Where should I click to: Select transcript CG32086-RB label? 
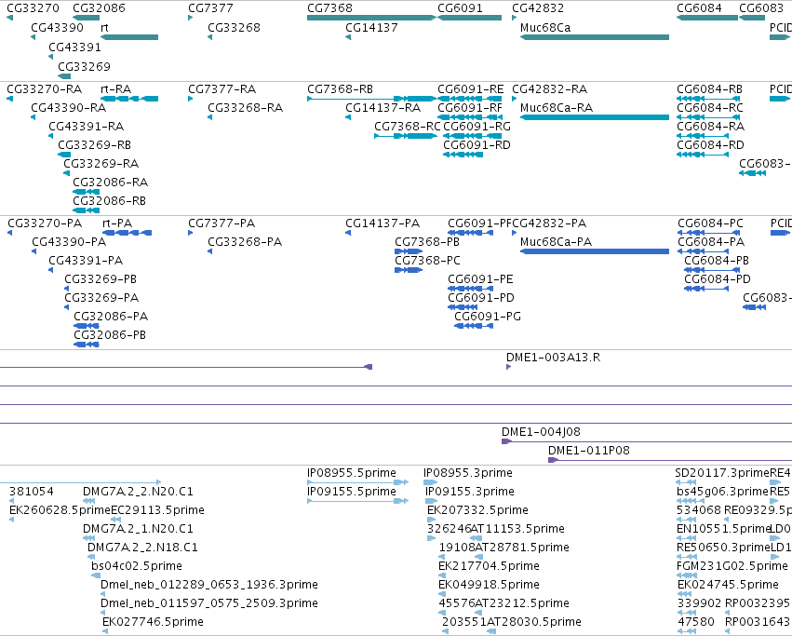(x=109, y=201)
